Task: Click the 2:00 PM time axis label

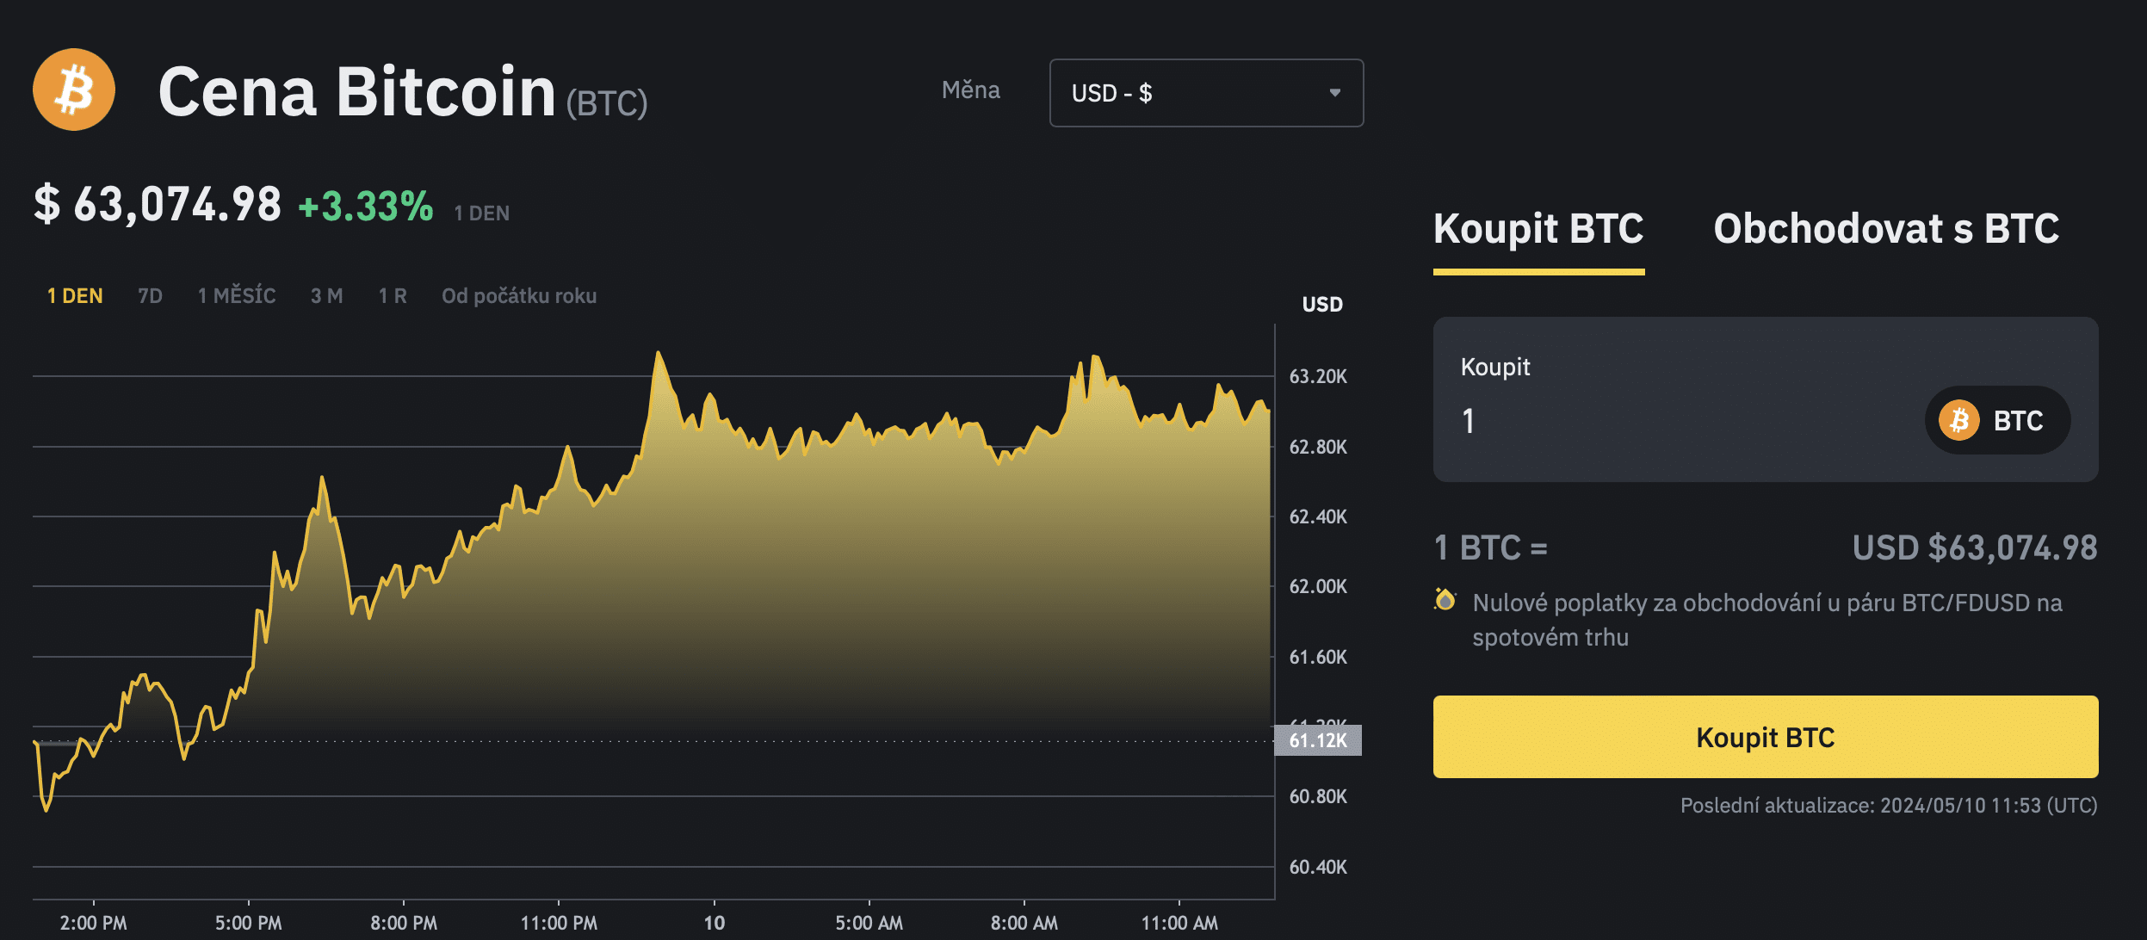Action: (93, 923)
